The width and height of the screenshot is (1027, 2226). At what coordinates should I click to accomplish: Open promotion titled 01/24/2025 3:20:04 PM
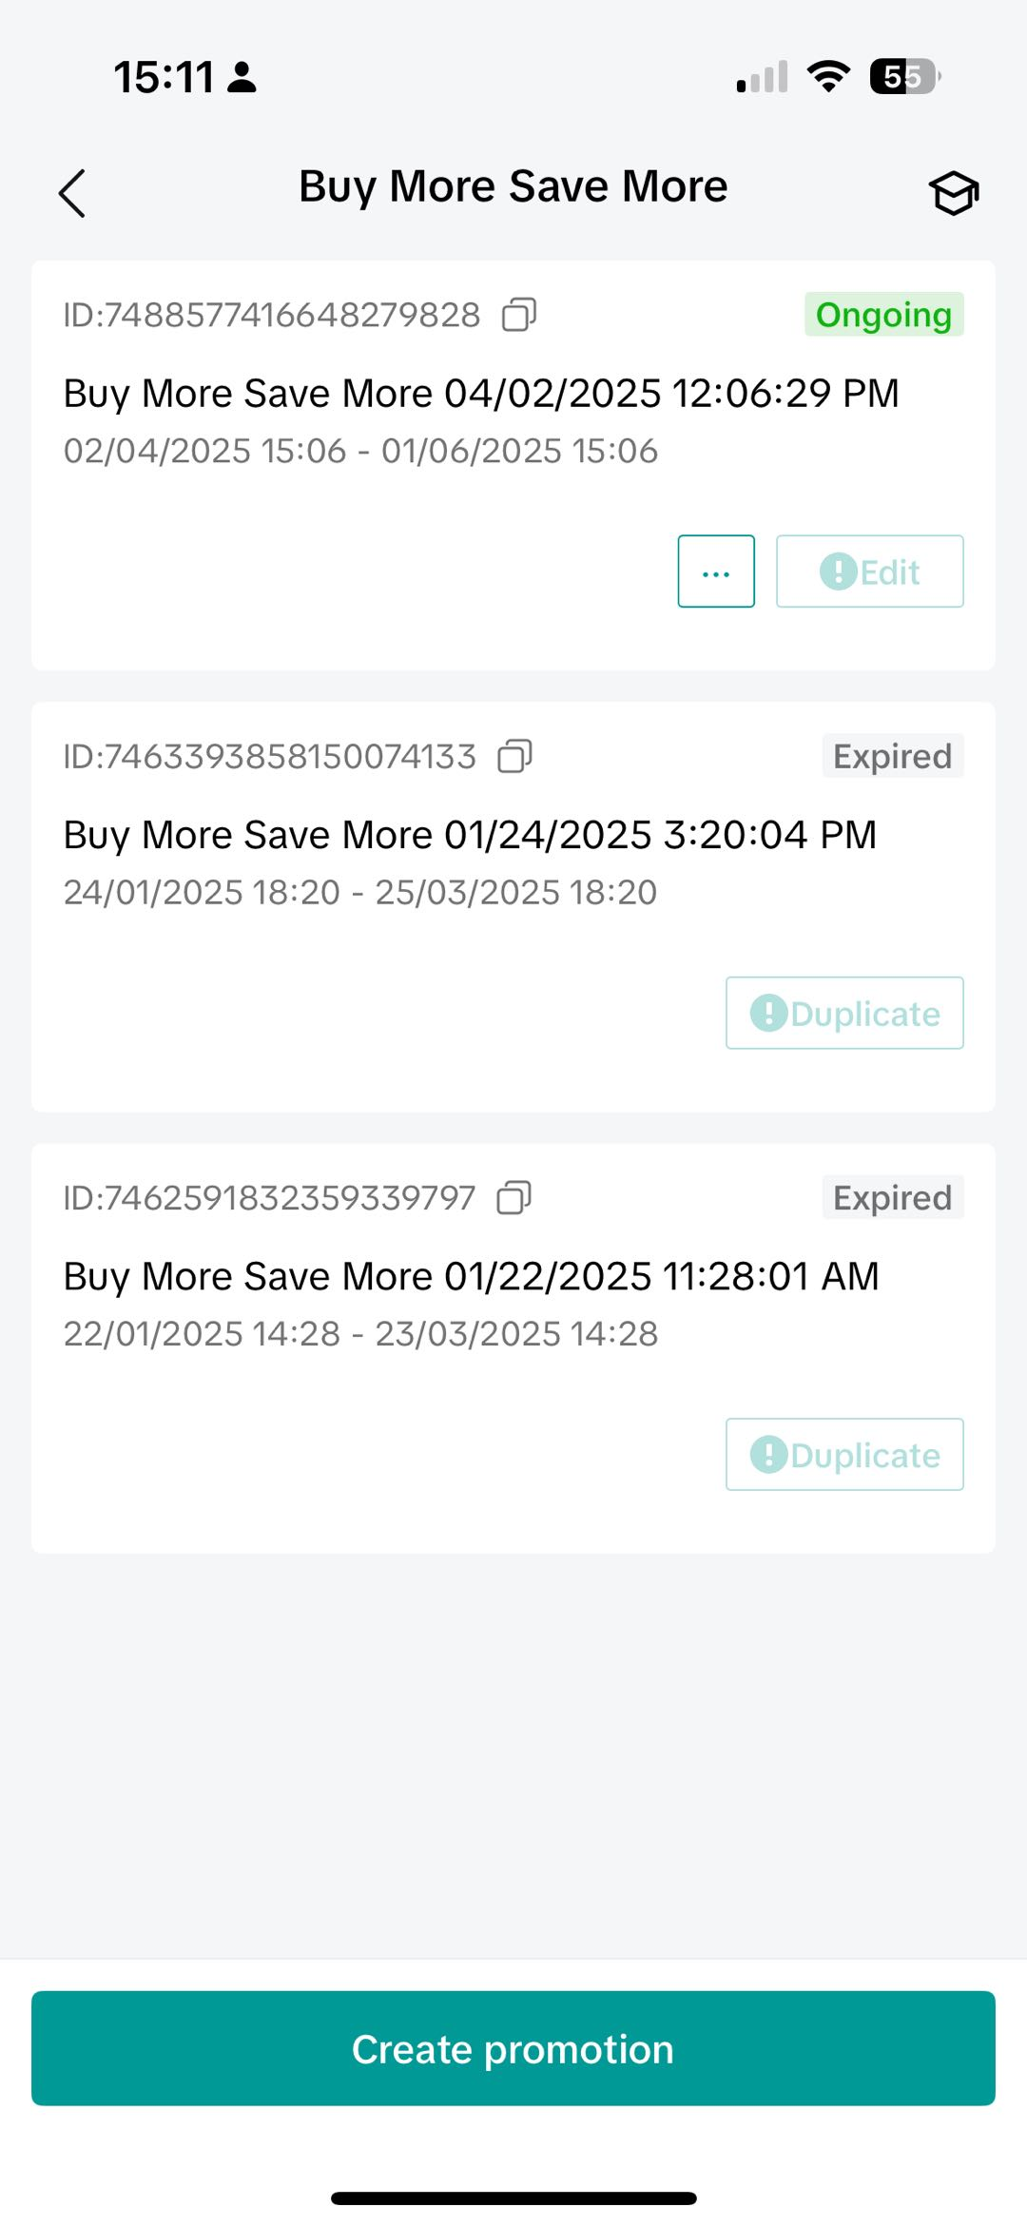point(470,835)
